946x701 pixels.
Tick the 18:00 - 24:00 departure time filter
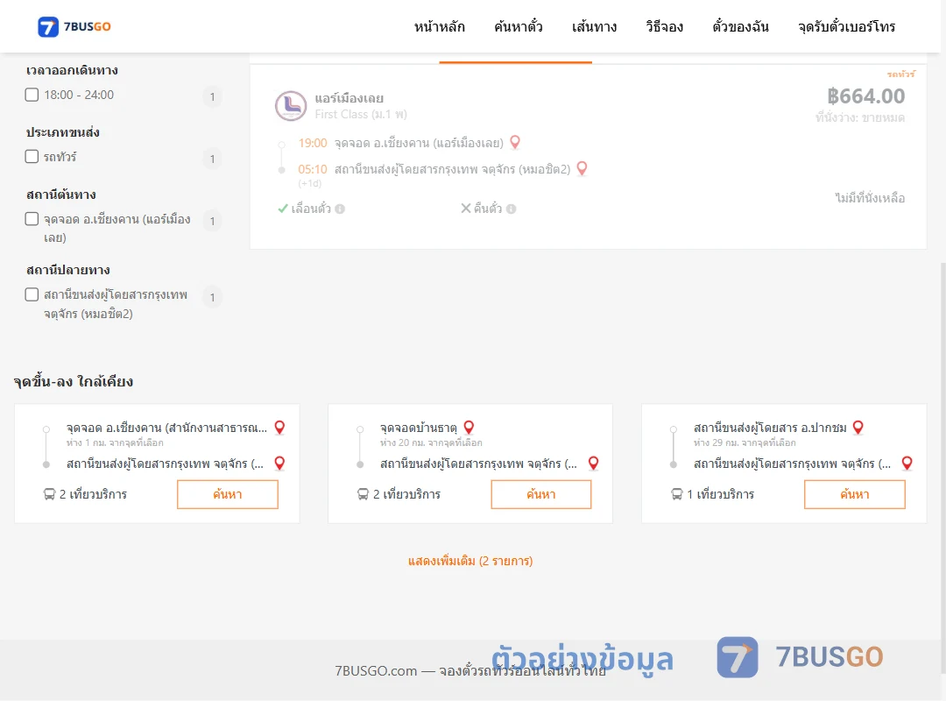pyautogui.click(x=32, y=95)
